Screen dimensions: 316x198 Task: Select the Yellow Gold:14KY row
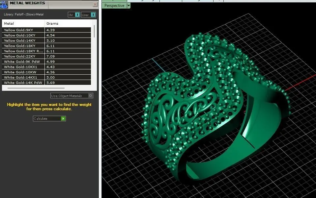(46, 40)
